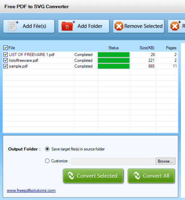This screenshot has width=185, height=200.
Task: Click the size value 26
Action: click(153, 54)
